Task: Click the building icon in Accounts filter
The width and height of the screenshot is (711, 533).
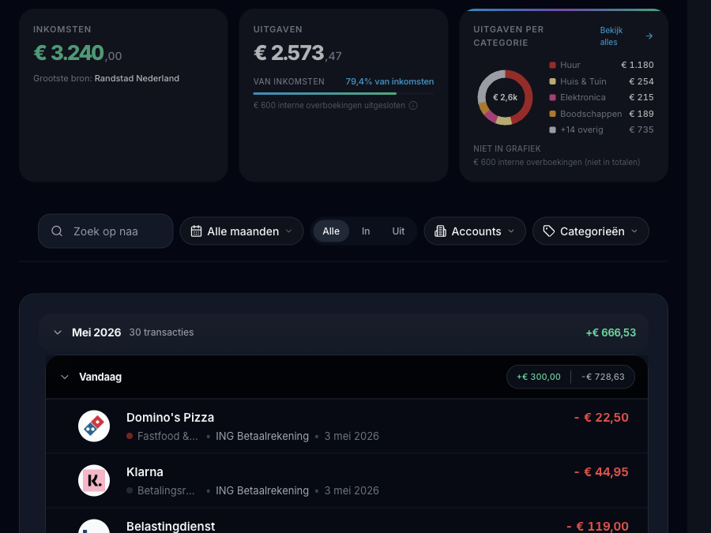Action: (x=440, y=231)
